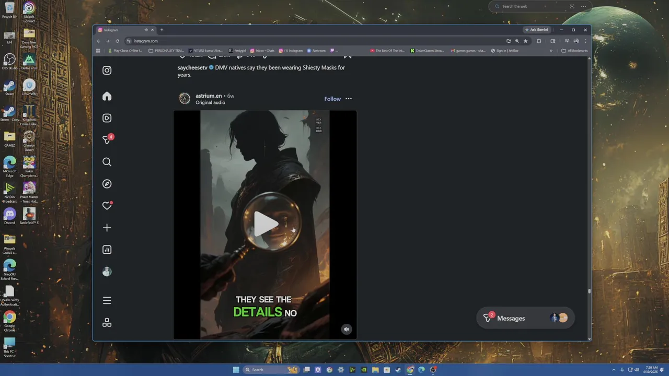Open Reels in Instagram sidebar
Image resolution: width=669 pixels, height=376 pixels.
pyautogui.click(x=107, y=118)
